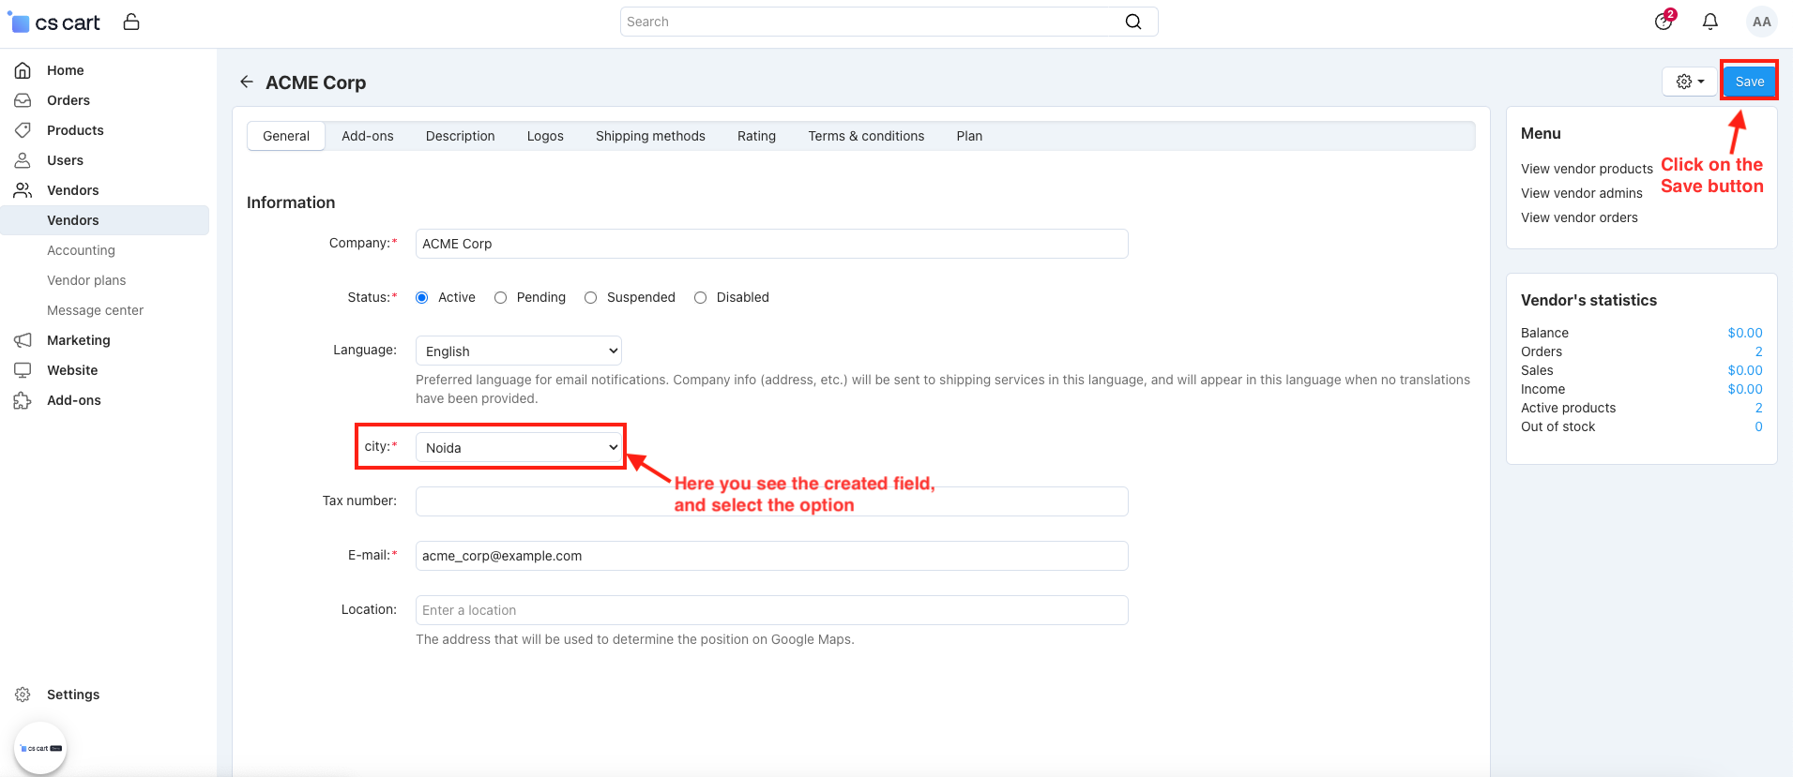The height and width of the screenshot is (777, 1793).
Task: Open the gear dropdown next to Save
Action: (1691, 82)
